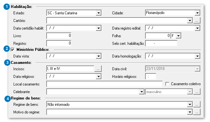Screen dimensions: 210x122
Task: Expand the Estado dropdown showing SC - Santa Catarina
Action: tap(99, 13)
